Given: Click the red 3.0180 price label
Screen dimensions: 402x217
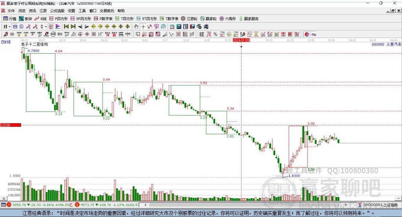Looking at the screenshot, I should point(11,125).
